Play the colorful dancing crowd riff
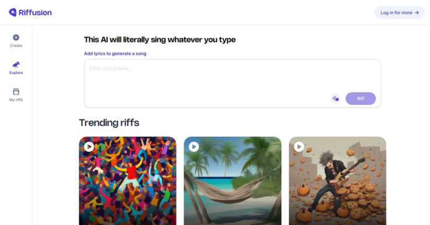The image size is (430, 225). [89, 147]
